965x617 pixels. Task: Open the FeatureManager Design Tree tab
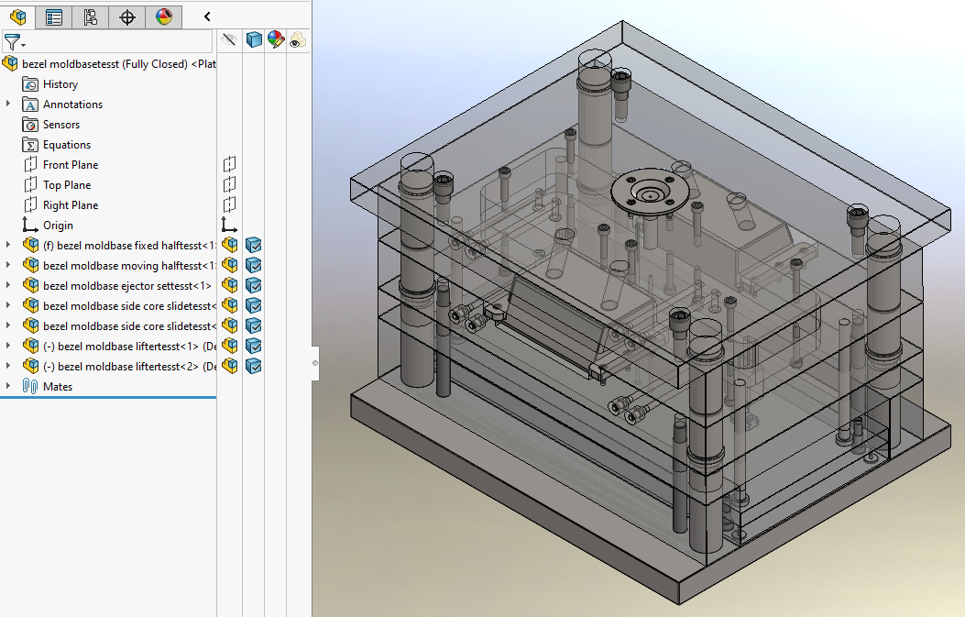(18, 17)
